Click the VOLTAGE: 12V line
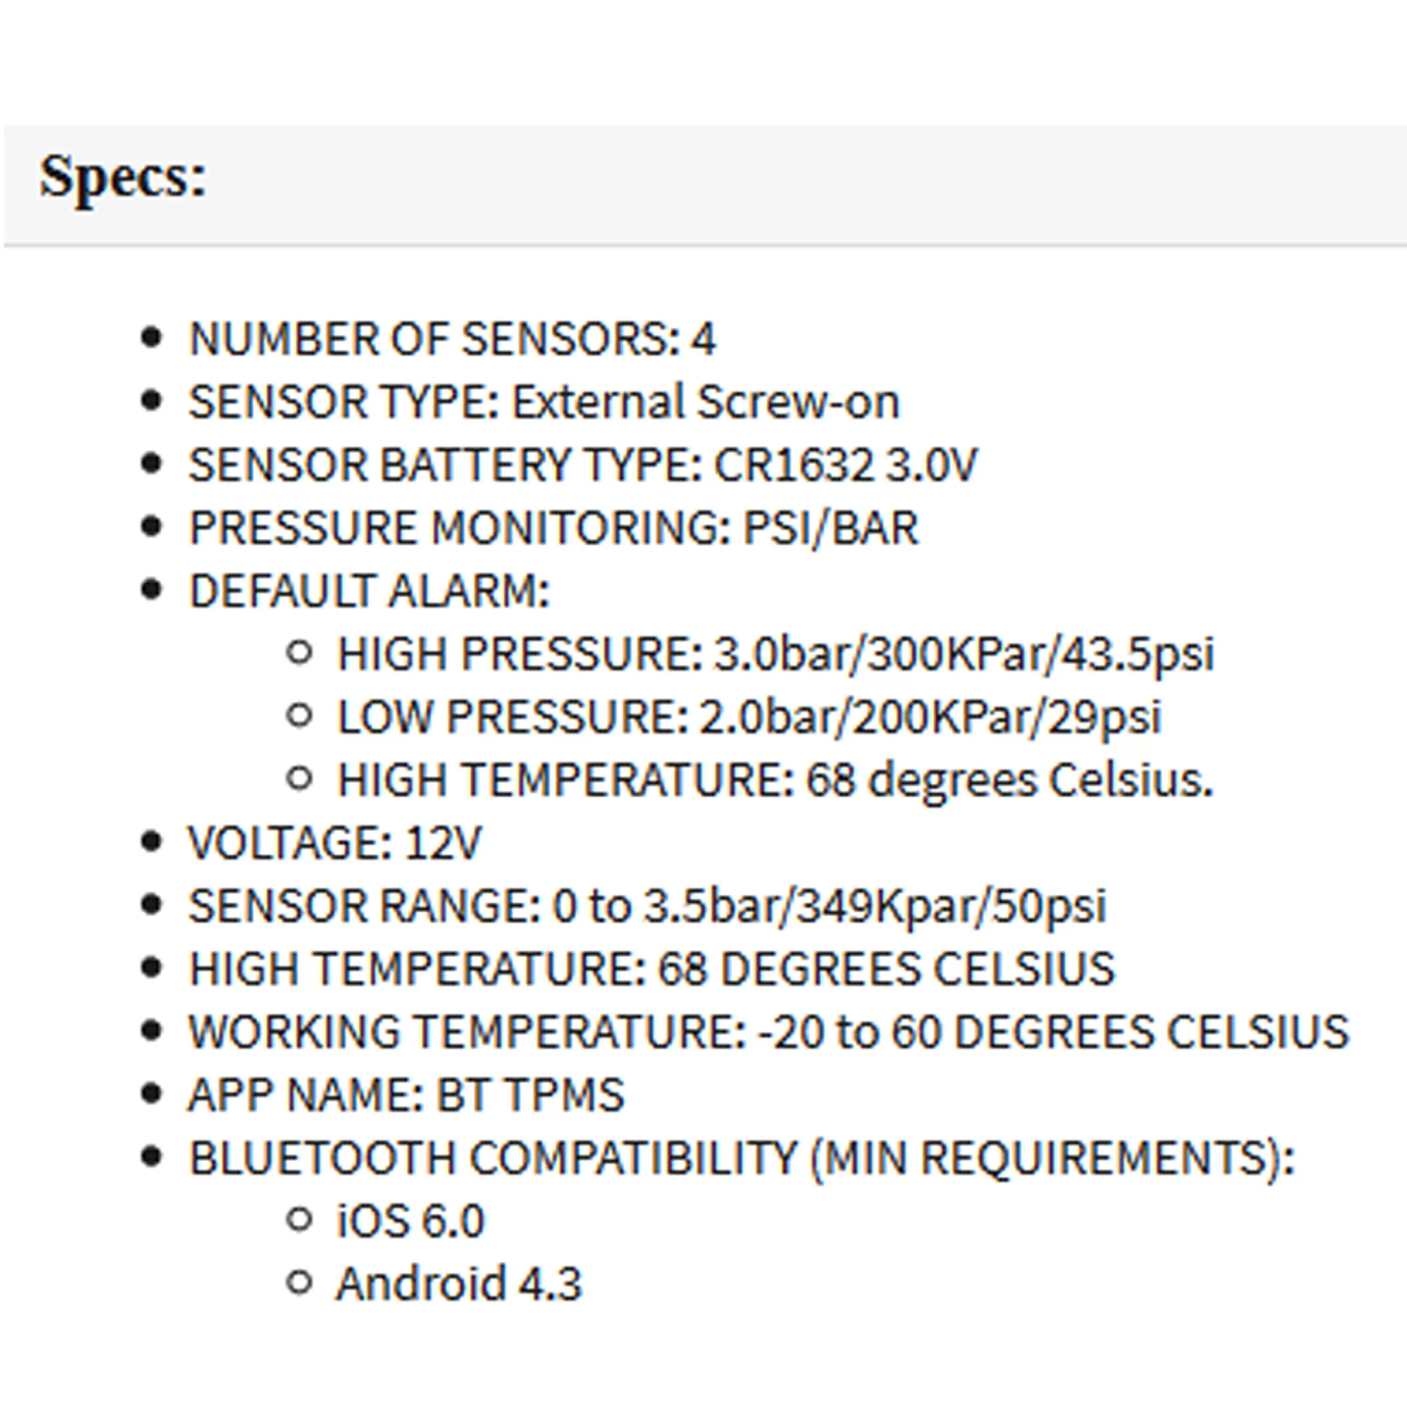 click(335, 844)
